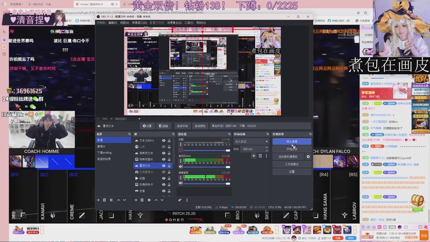Unmute the 动图 audio channel
Viewport: 430px width, 242px height.
coord(181,150)
